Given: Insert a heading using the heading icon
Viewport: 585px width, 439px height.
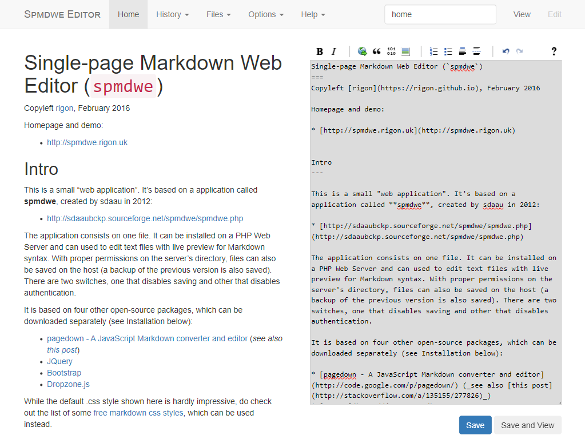Looking at the screenshot, I should 462,51.
